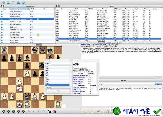Toggle favorite star for 3500-annotated.pgn
This screenshot has height=117, width=163.
click(x=2, y=11)
